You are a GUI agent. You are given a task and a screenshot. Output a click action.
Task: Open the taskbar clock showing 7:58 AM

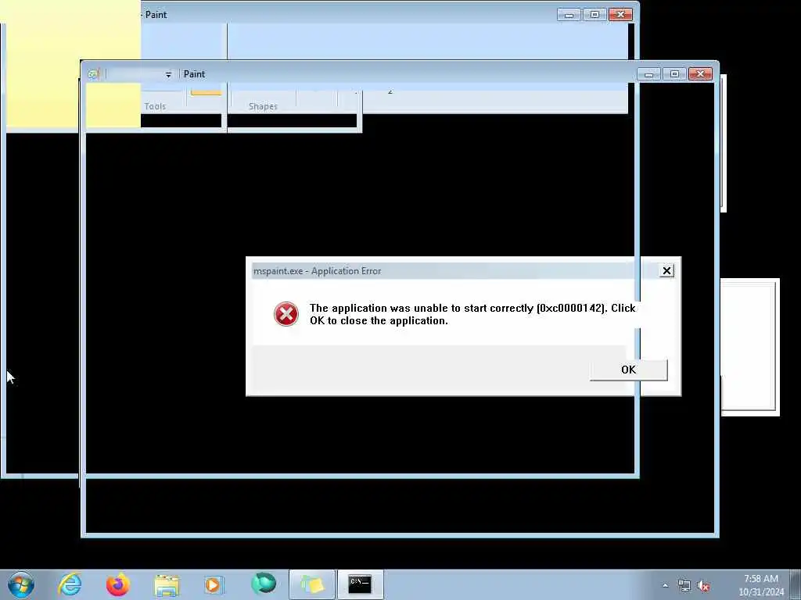(x=760, y=585)
